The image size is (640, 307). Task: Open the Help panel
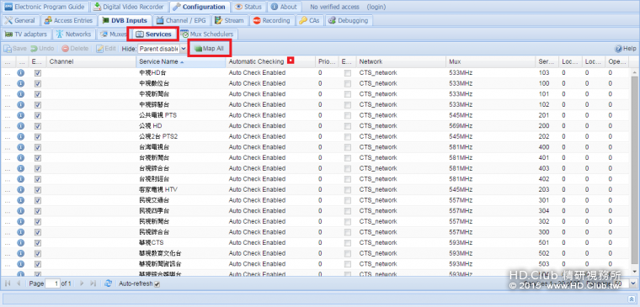[x=626, y=49]
